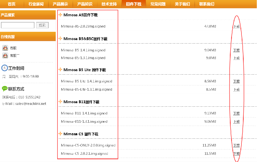Click the 9.13MB file size value

(210, 113)
